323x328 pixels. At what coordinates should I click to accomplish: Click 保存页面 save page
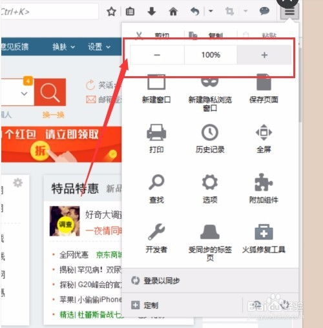tap(264, 89)
